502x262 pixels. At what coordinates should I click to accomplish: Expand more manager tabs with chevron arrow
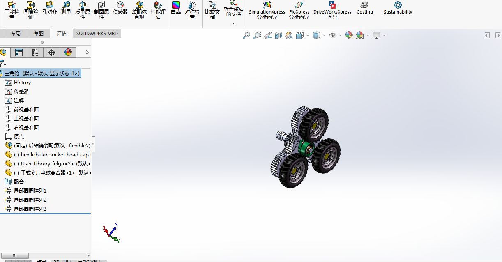87,52
